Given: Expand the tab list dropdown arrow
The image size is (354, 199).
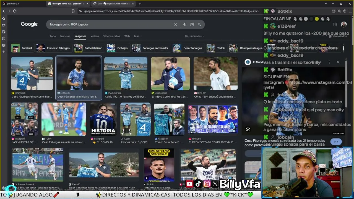Looking at the screenshot, I should (326, 4).
